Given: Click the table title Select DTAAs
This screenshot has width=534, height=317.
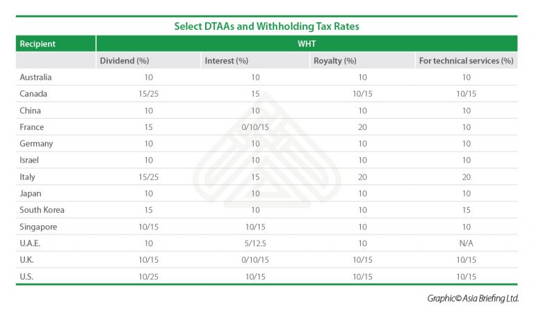Looking at the screenshot, I should 267,26.
